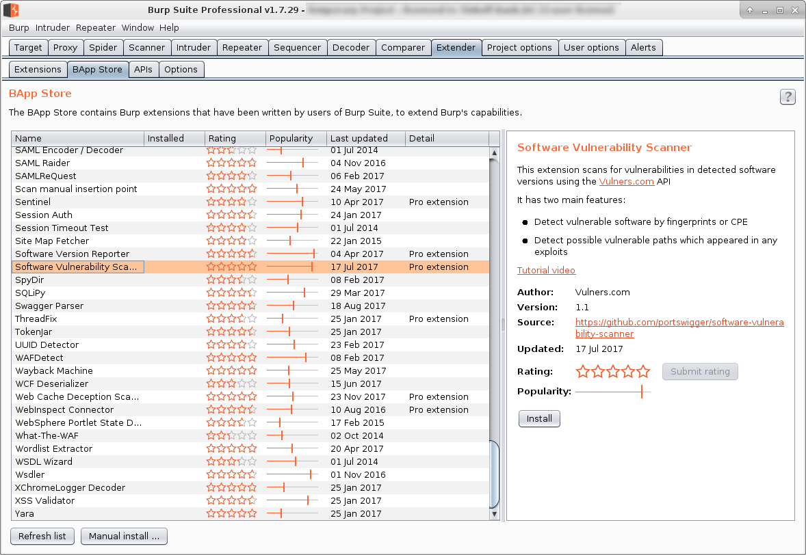Switch to the Scanner tab

tap(147, 47)
